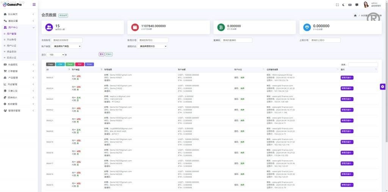Enter fullscreen using the top bar icon
This screenshot has height=192, width=388.
coord(337,5)
